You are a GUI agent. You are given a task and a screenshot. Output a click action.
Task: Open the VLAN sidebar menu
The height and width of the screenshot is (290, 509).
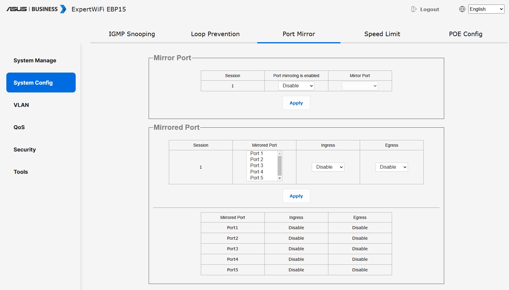(21, 105)
